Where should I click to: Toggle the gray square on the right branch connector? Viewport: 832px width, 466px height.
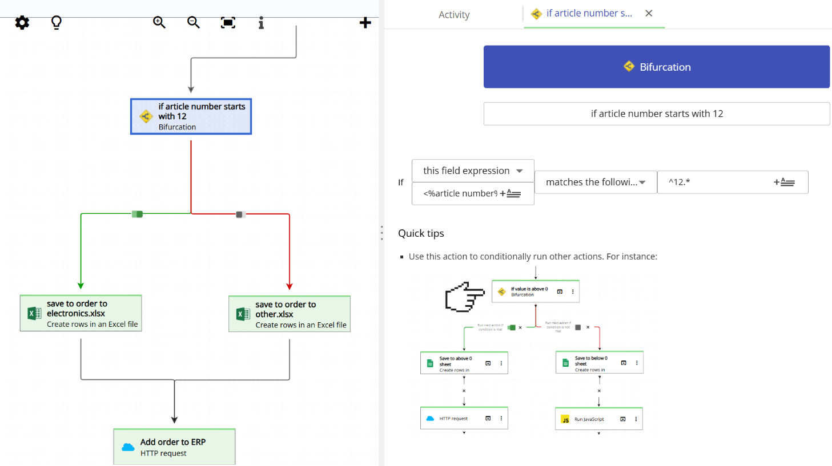point(240,213)
